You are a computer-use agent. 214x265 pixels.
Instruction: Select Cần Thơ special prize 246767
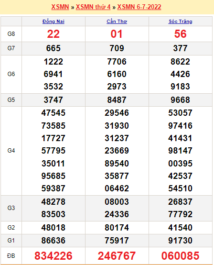(117, 256)
